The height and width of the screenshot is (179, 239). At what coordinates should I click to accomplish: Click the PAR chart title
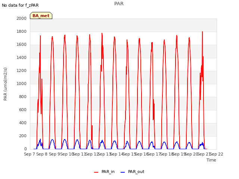(119, 4)
